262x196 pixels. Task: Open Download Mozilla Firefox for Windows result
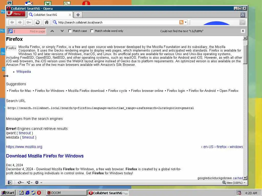pyautogui.click(x=45, y=156)
